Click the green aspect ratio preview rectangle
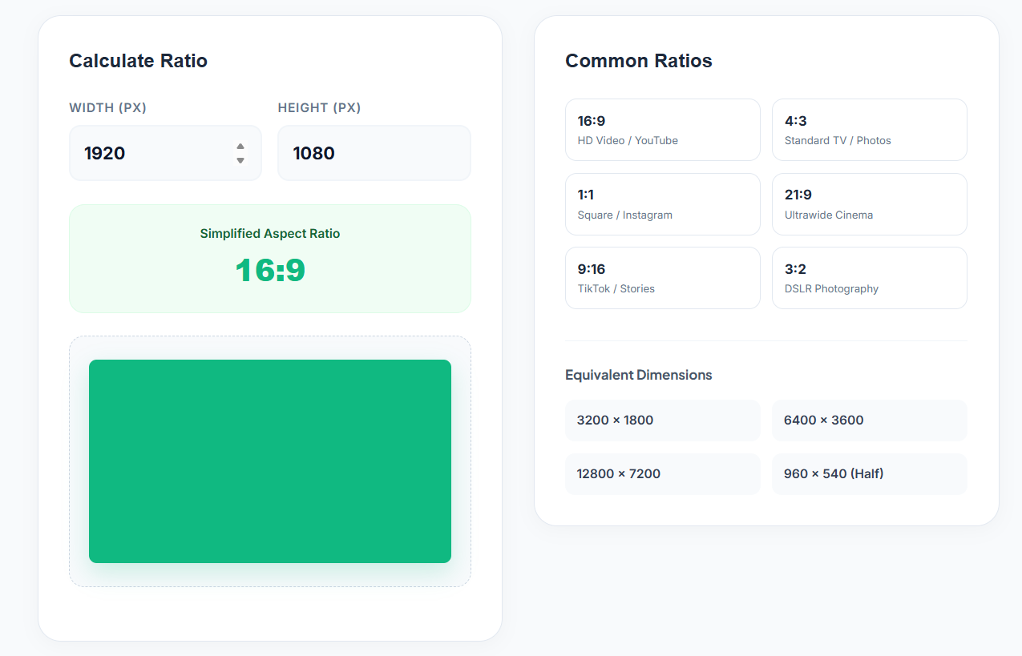The width and height of the screenshot is (1022, 656). 270,461
